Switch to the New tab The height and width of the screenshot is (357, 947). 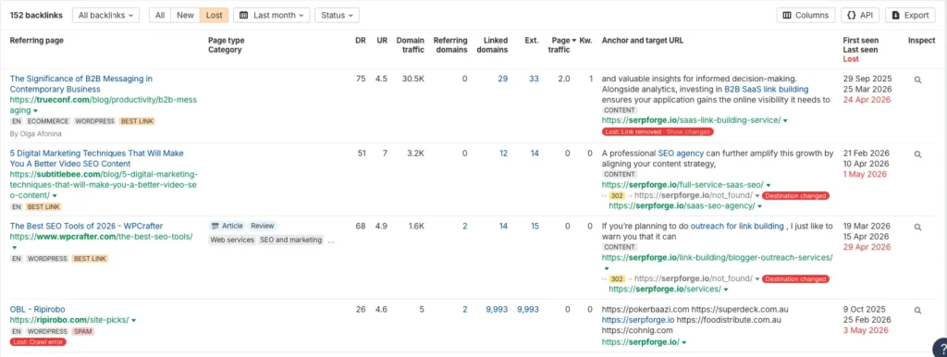point(185,15)
